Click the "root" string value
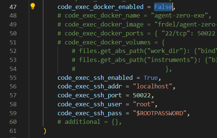Image resolution: width=217 pixels, height=138 pixels. tap(144, 104)
